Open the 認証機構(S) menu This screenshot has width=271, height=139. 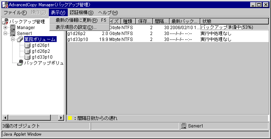click(81, 13)
